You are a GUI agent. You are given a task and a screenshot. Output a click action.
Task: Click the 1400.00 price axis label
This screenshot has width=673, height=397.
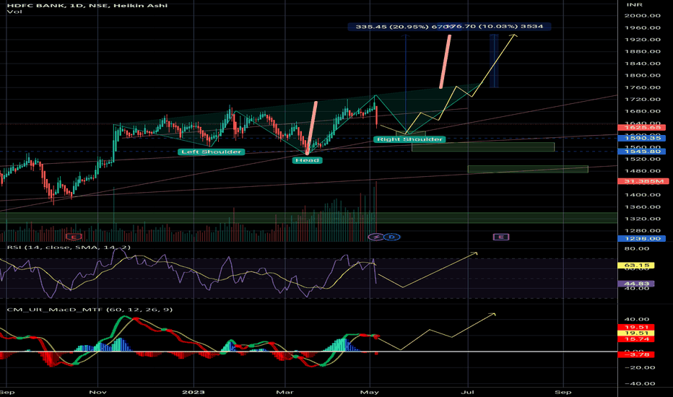tap(643, 195)
